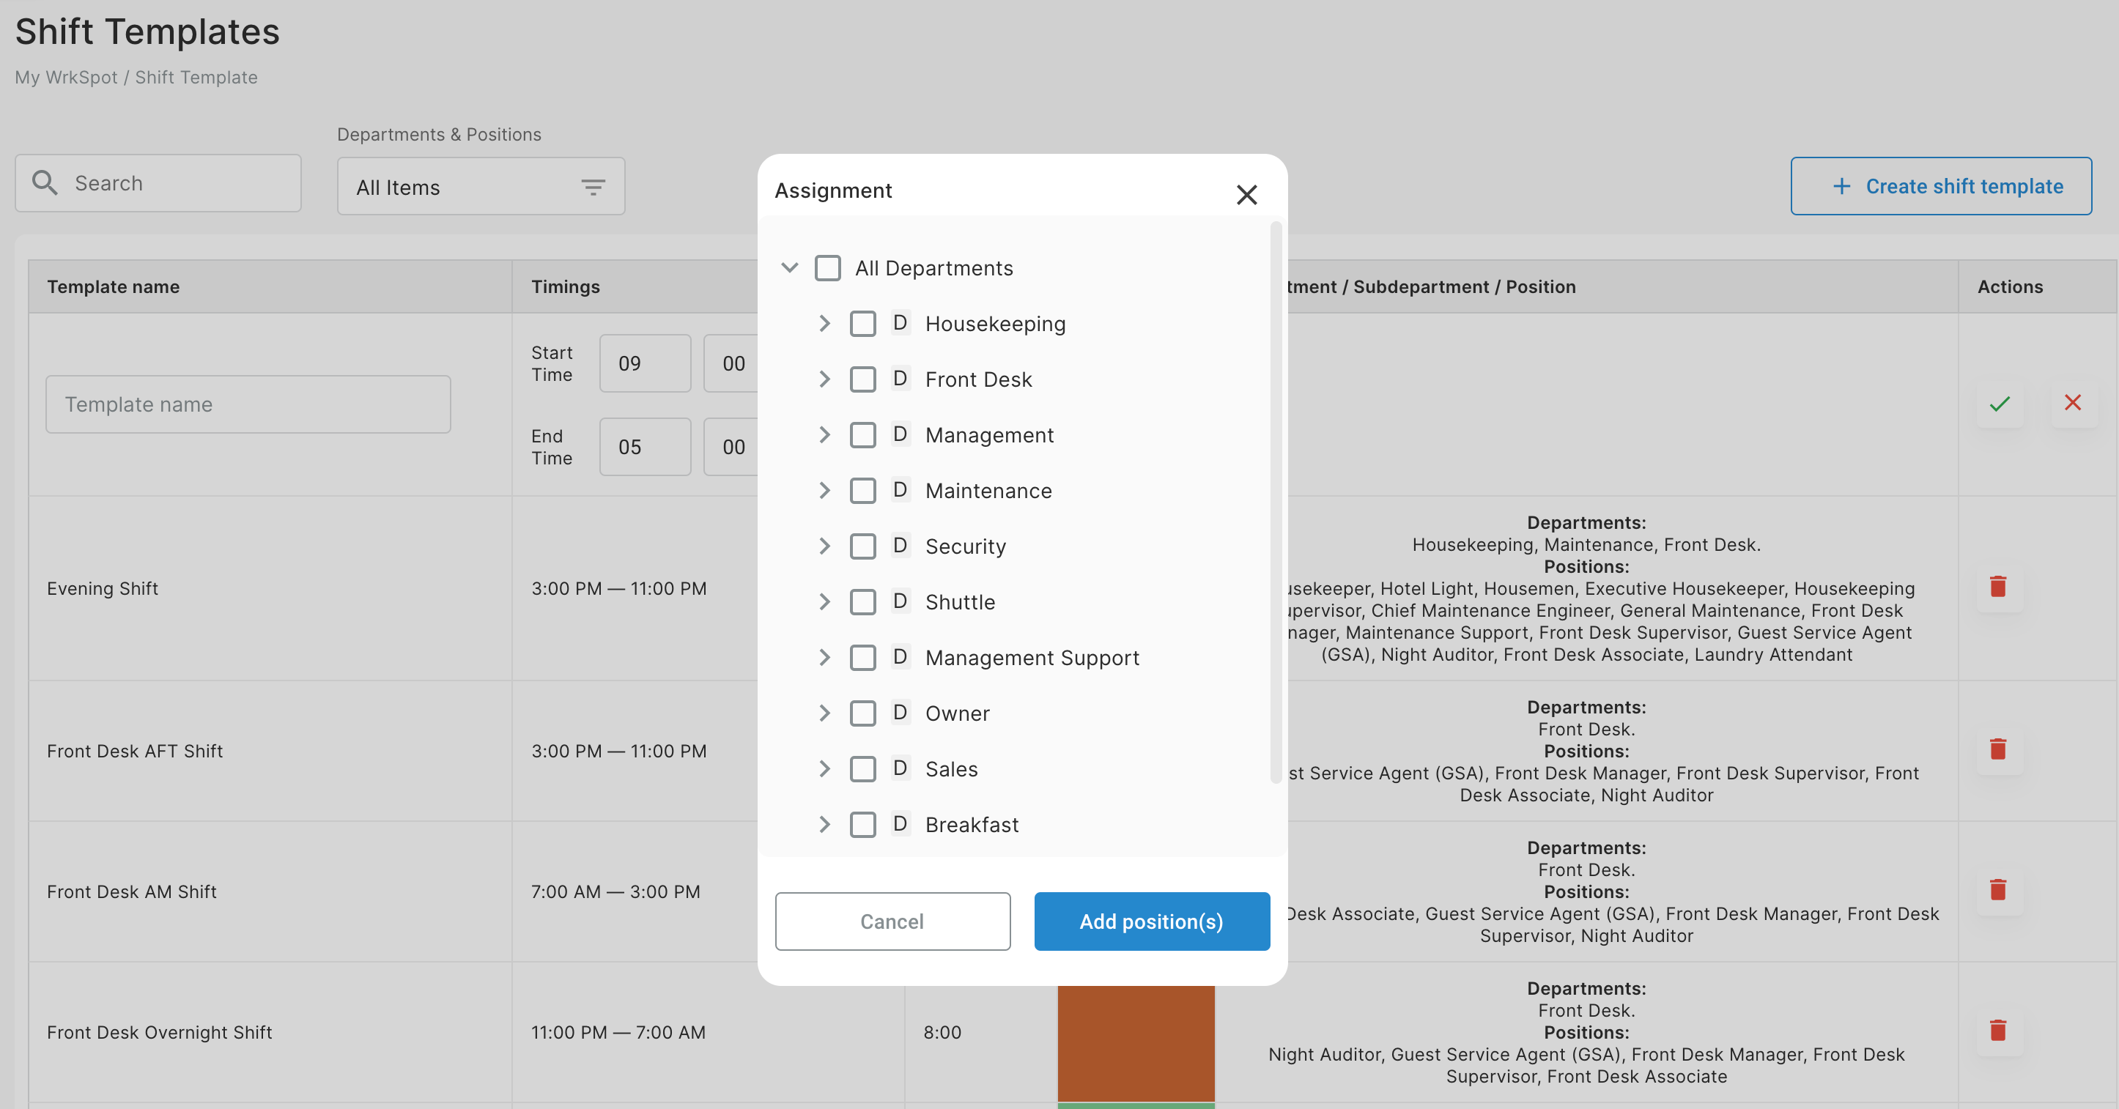Viewport: 2119px width, 1109px height.
Task: Select the Breakfast department item
Action: pos(862,825)
